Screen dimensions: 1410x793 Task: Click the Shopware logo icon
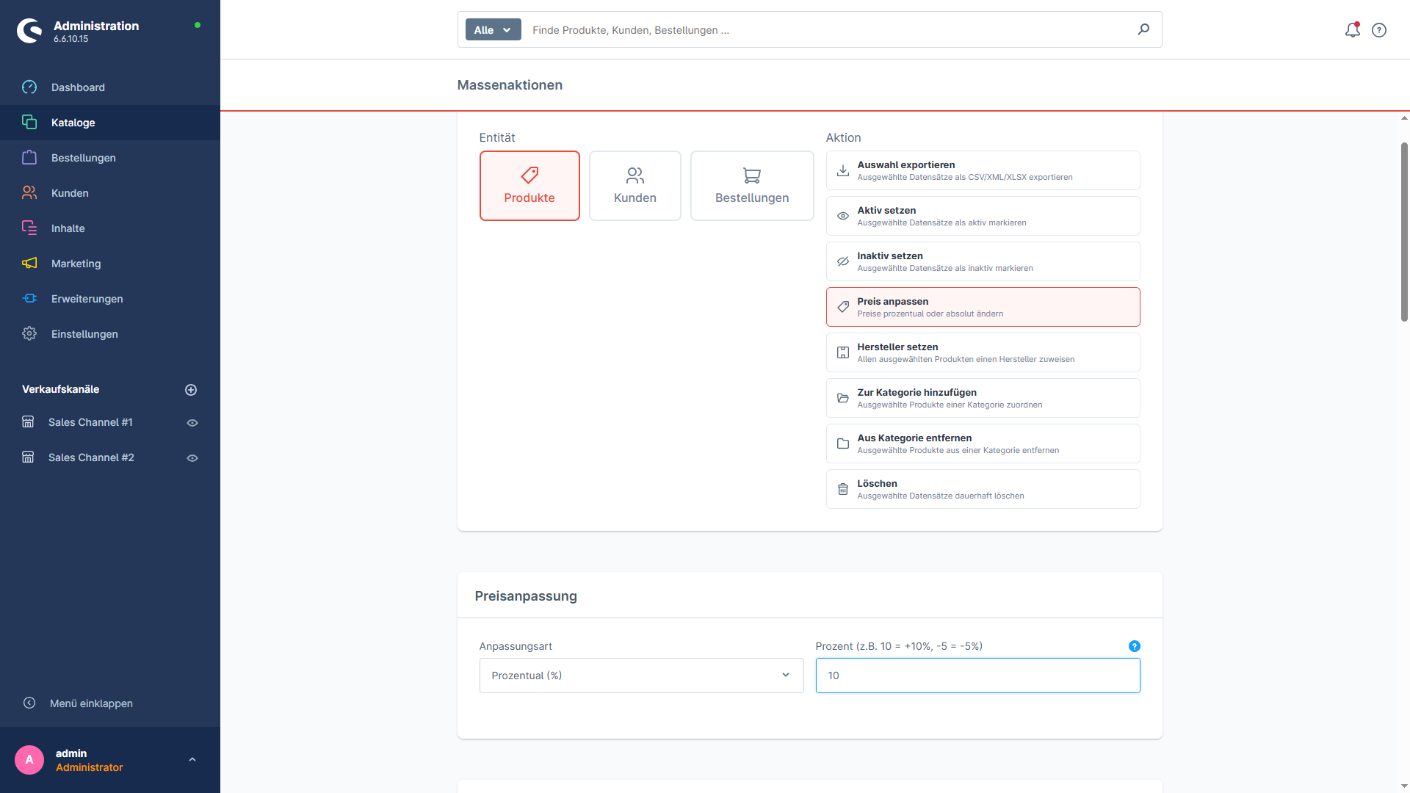[x=29, y=31]
